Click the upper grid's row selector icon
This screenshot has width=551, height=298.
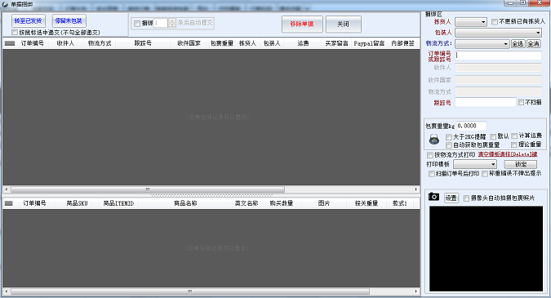pyautogui.click(x=10, y=43)
